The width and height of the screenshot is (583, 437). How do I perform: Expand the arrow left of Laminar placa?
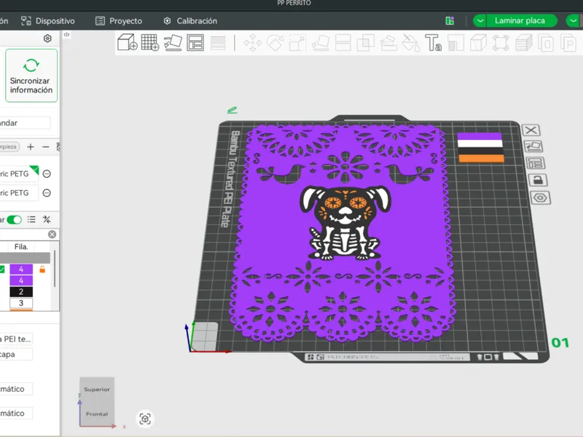(x=480, y=21)
